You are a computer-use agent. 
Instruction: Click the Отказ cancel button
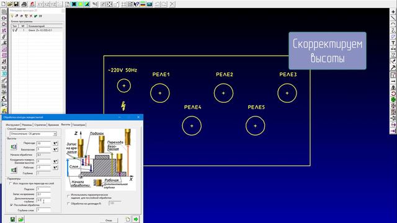pyautogui.click(x=109, y=221)
